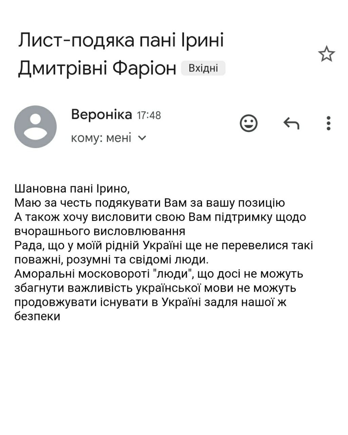Click the greeting "Шановна пані Ірино"
Screen dimensions: 348x435
(x=72, y=188)
